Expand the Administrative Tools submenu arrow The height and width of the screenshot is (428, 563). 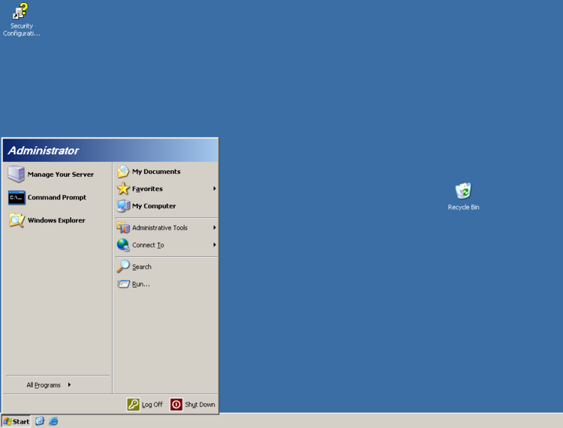pos(215,228)
